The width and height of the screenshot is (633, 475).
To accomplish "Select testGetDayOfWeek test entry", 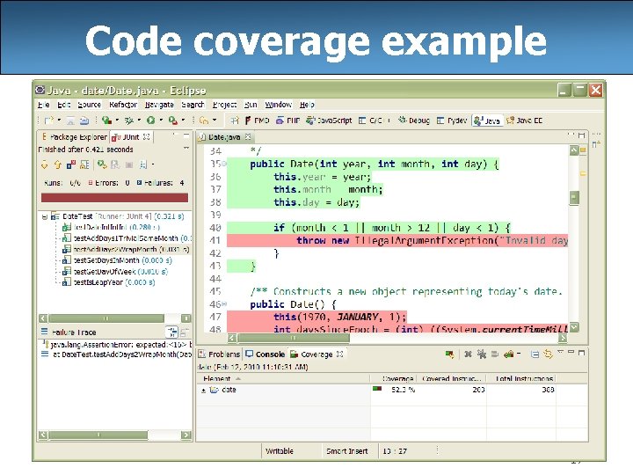I will pos(115,272).
